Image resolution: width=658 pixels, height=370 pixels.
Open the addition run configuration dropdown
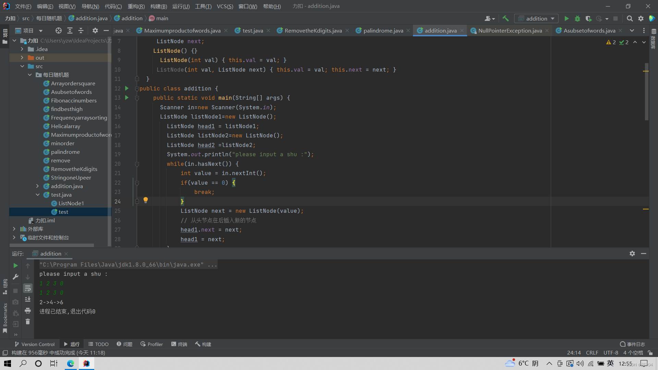pyautogui.click(x=537, y=18)
